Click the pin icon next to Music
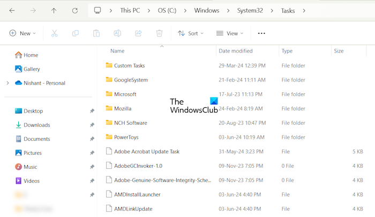Viewport: 375px width, 217px height. point(92,167)
